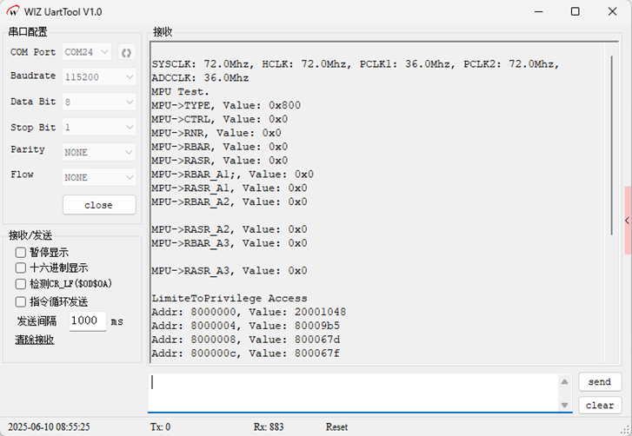Expand the Parity dropdown

coord(99,152)
